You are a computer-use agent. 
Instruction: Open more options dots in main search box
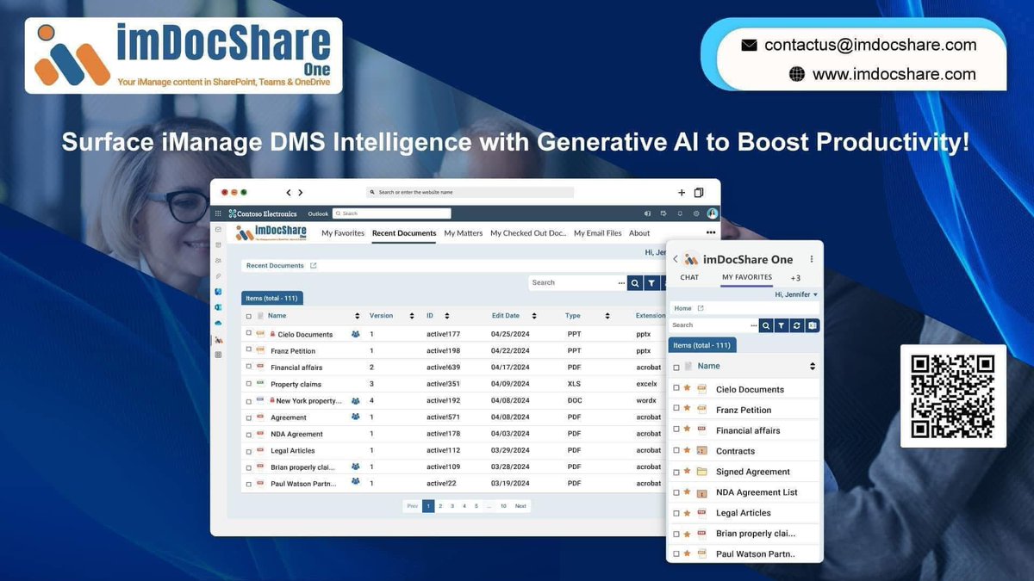621,282
